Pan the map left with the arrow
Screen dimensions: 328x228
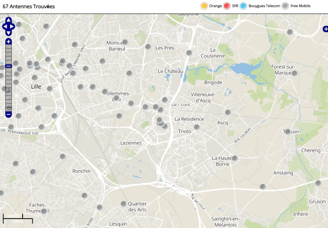pyautogui.click(x=4, y=27)
